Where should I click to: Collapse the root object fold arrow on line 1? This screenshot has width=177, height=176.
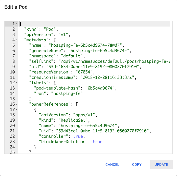coord(17,24)
